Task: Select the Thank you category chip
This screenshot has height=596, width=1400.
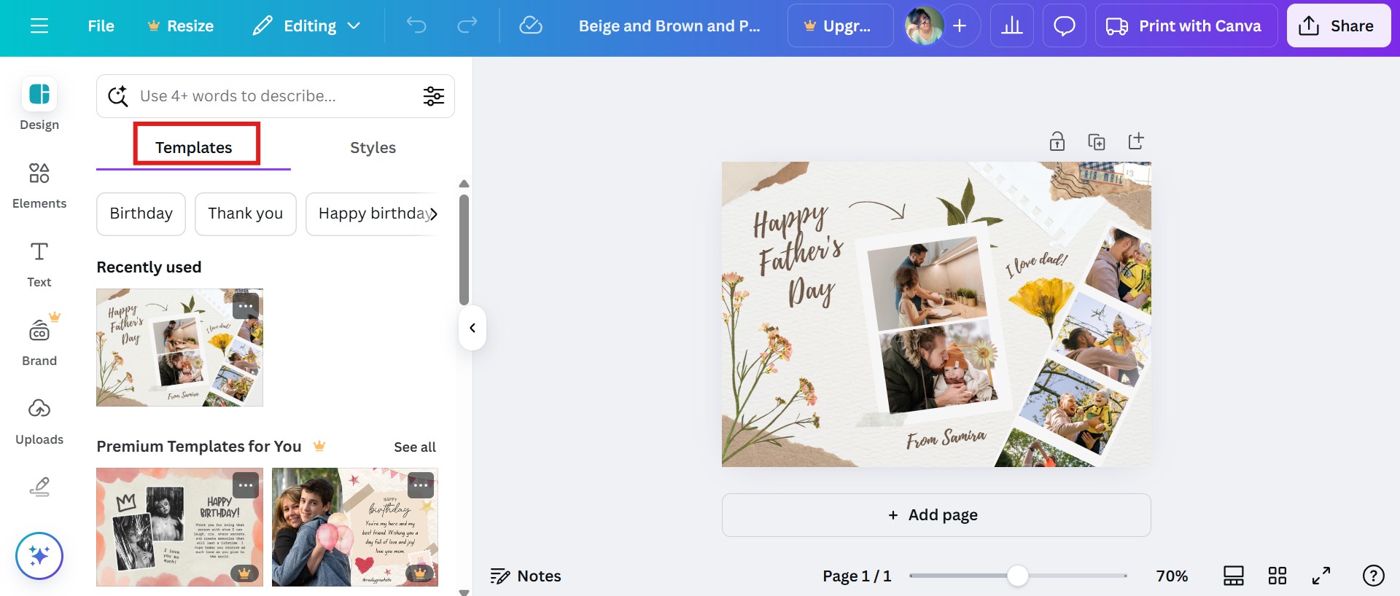Action: pos(246,213)
